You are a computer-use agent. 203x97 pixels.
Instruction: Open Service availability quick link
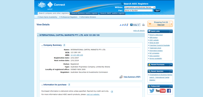156,59
